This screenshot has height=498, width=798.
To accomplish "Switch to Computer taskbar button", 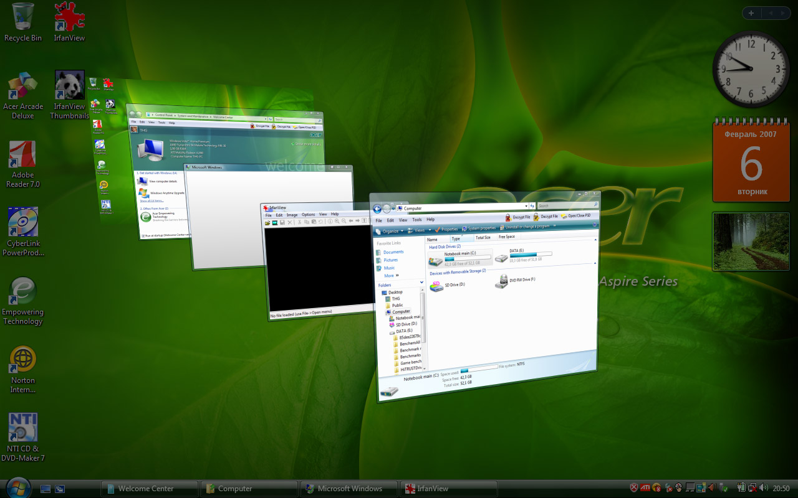I will (x=249, y=489).
